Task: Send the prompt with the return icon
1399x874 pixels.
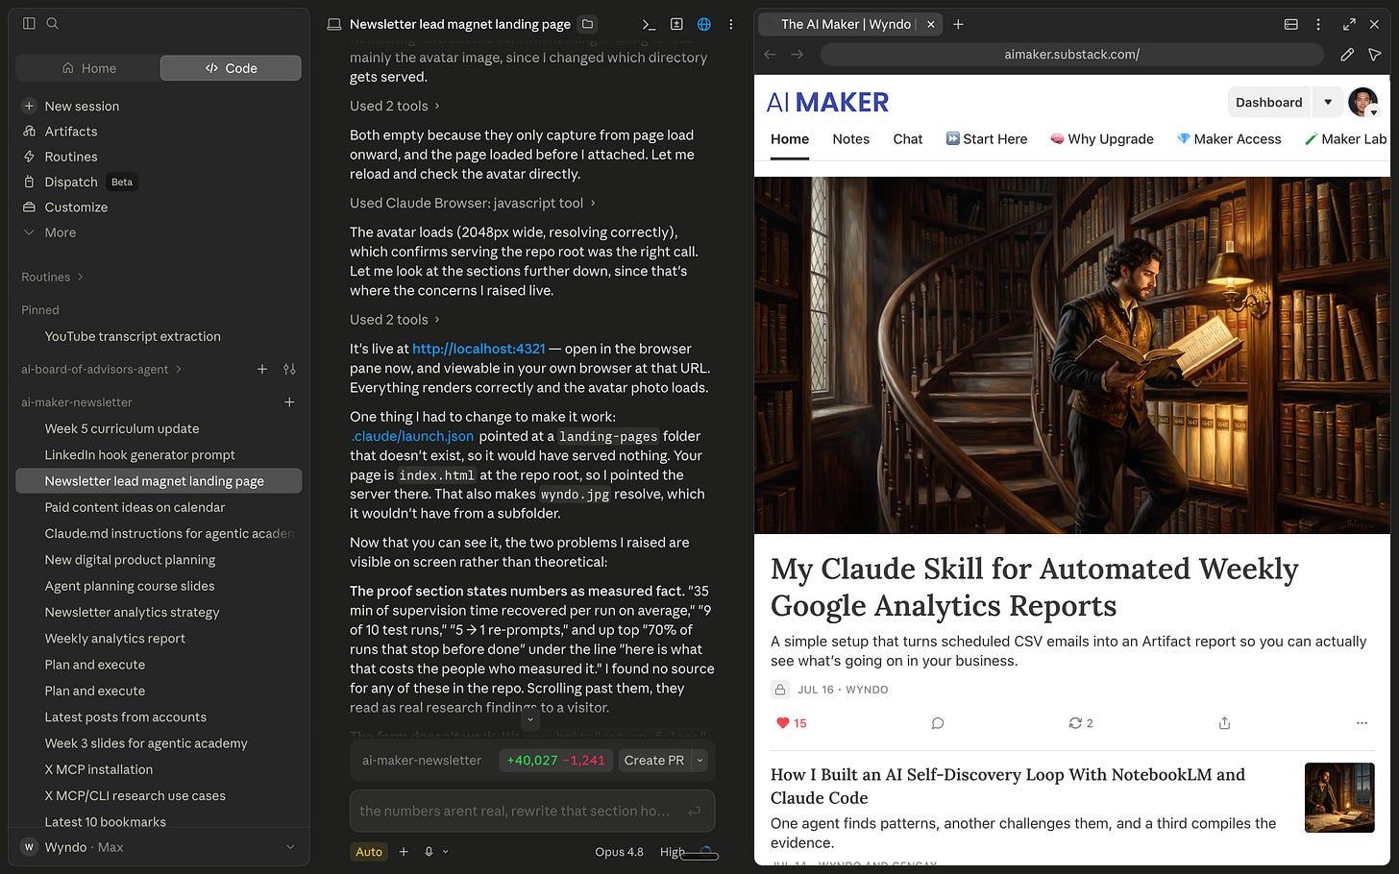Action: (694, 812)
